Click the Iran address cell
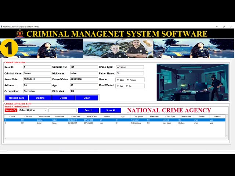This screenshot has width=235, height=176. click(x=101, y=123)
